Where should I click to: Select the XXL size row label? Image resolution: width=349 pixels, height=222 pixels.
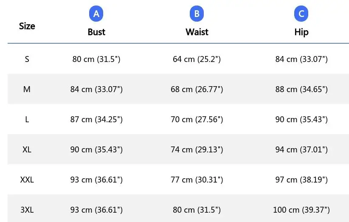coord(27,180)
